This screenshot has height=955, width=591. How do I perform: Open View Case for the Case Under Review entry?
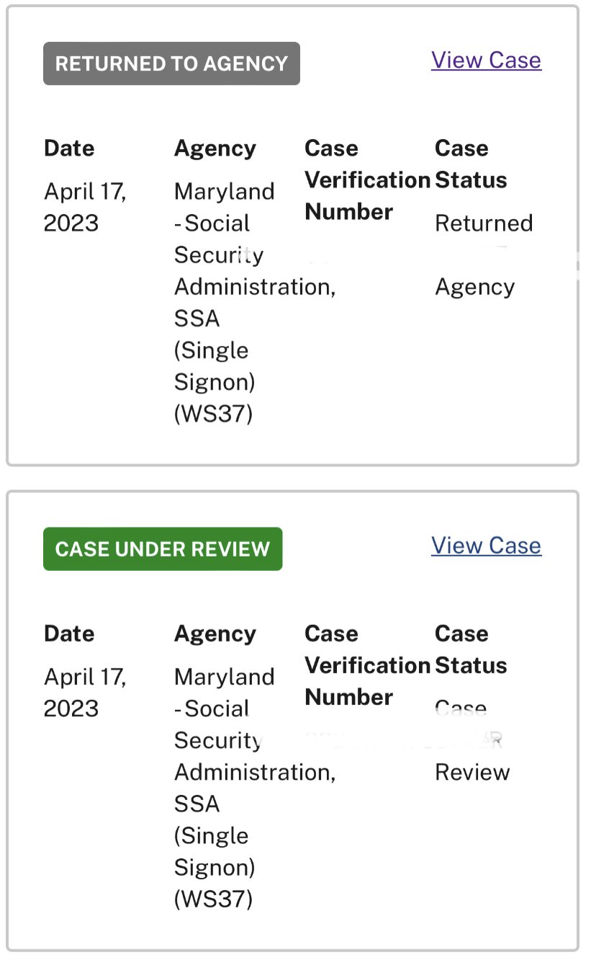click(x=486, y=546)
